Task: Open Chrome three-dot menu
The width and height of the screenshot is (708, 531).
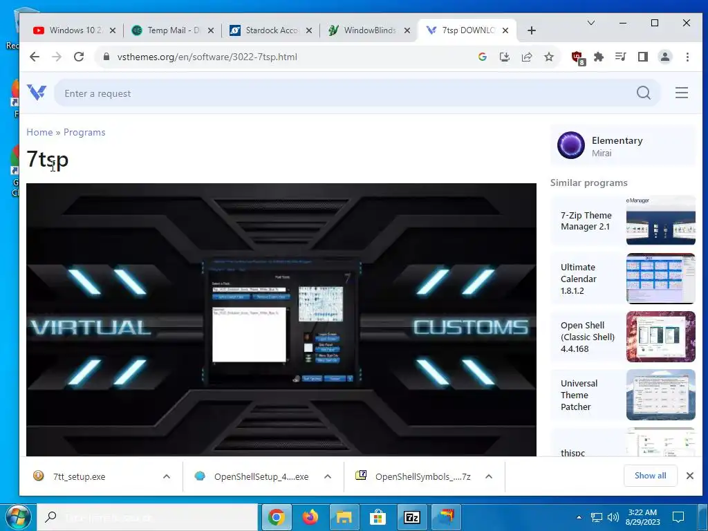Action: (687, 57)
